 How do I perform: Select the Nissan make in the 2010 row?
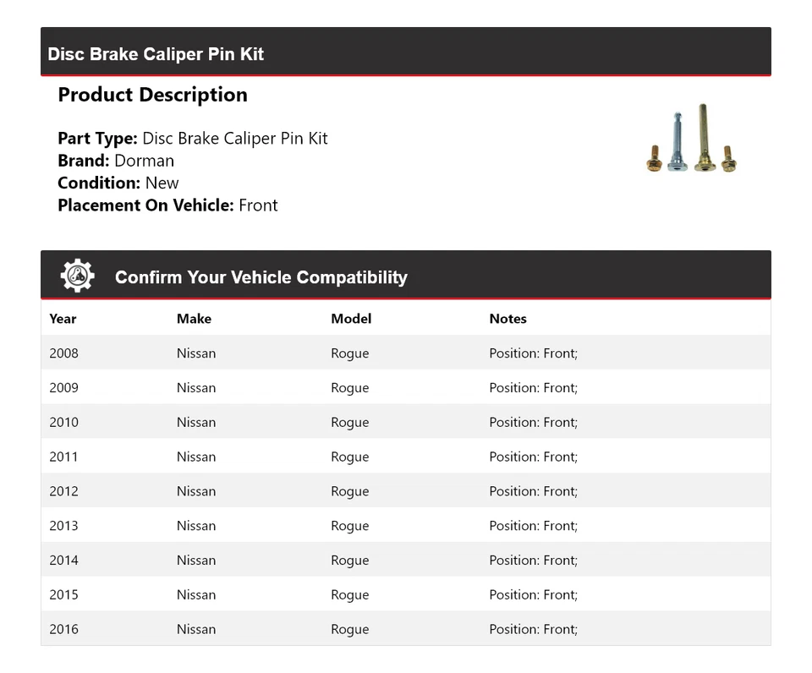(x=196, y=423)
